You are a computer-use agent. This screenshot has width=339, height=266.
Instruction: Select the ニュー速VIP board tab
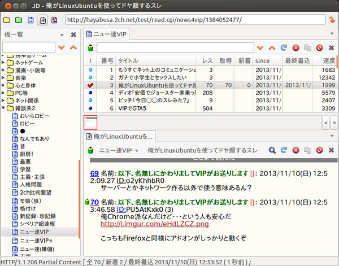pos(106,34)
